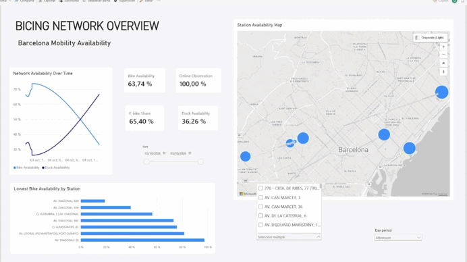The width and height of the screenshot is (467, 262).
Task: Click the station list scrollbar
Action: click(x=321, y=186)
